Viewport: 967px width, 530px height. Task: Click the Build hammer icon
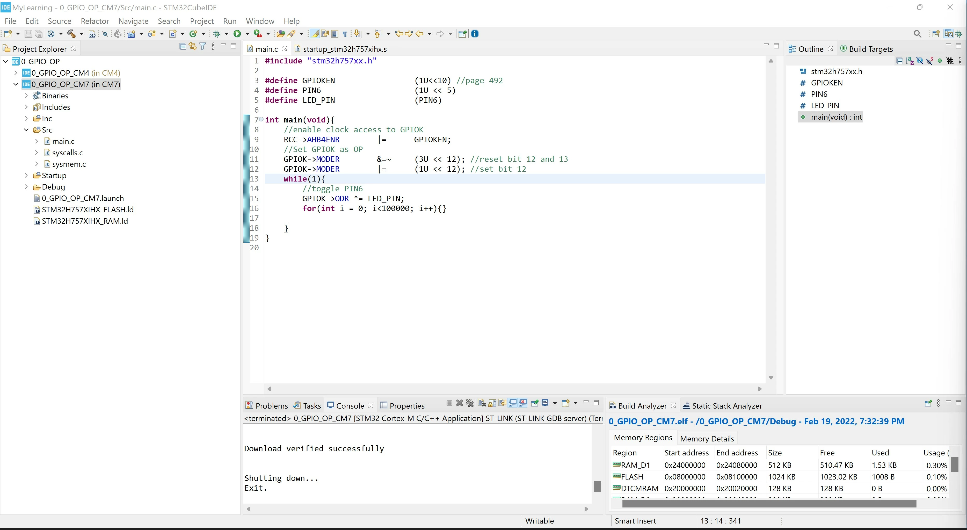[71, 34]
